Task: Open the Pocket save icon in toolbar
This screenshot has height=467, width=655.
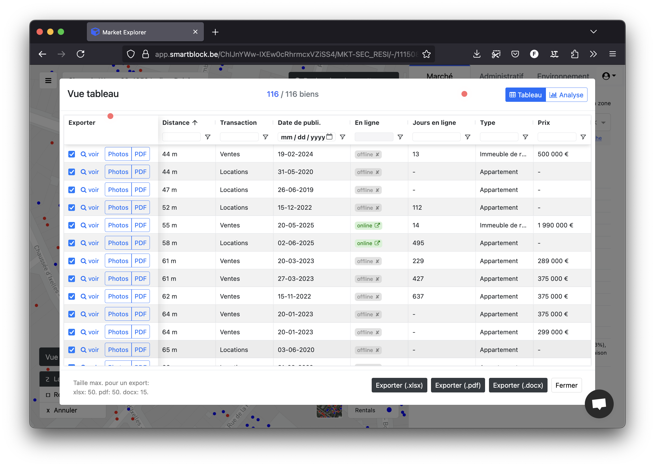Action: pos(515,54)
